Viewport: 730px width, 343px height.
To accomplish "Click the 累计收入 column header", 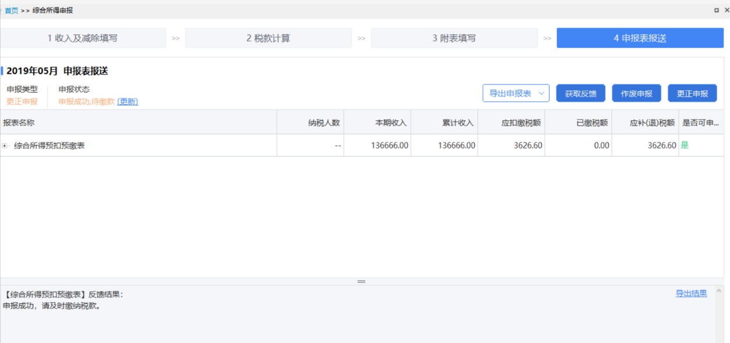I will click(x=445, y=122).
